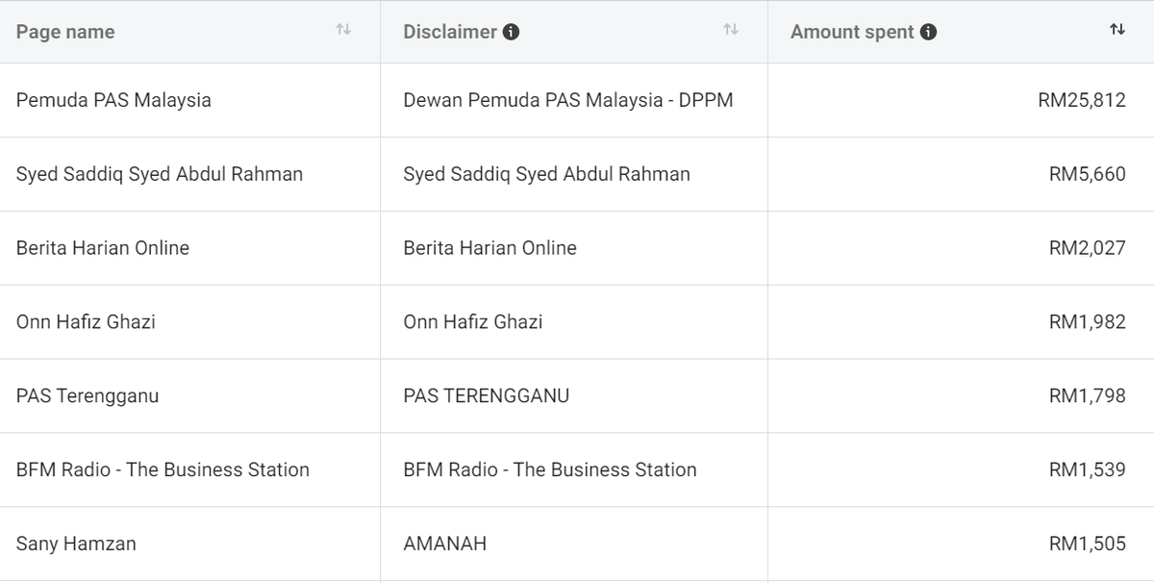Sort the table by Page name
The image size is (1154, 583).
[343, 31]
